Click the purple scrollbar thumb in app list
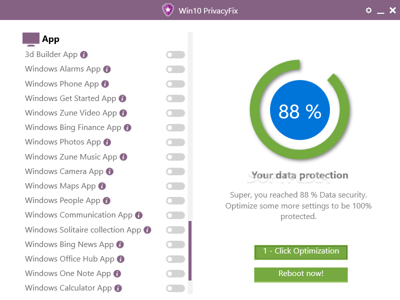 190,250
